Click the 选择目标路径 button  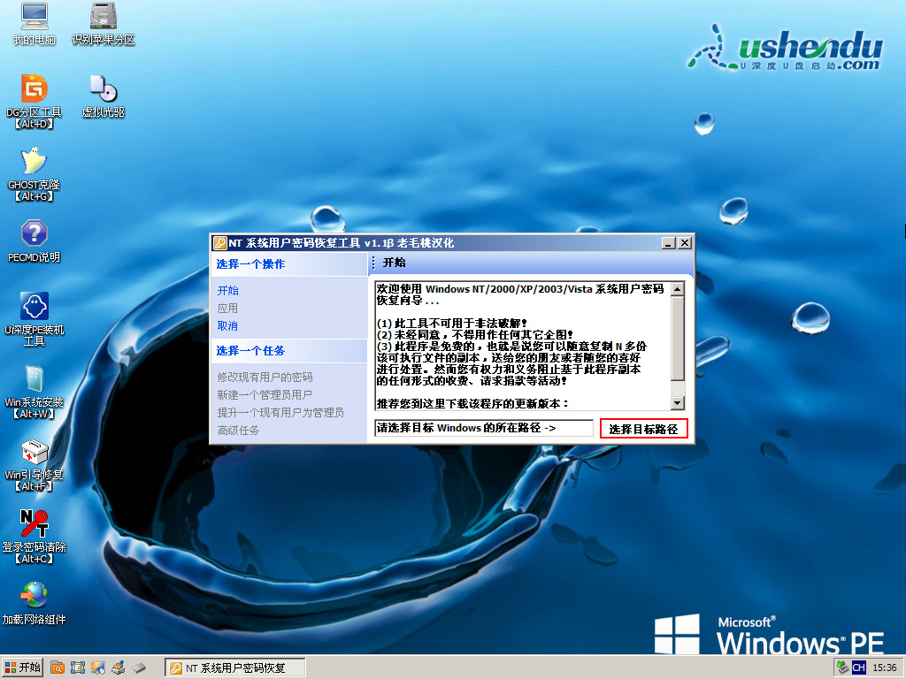pyautogui.click(x=644, y=429)
